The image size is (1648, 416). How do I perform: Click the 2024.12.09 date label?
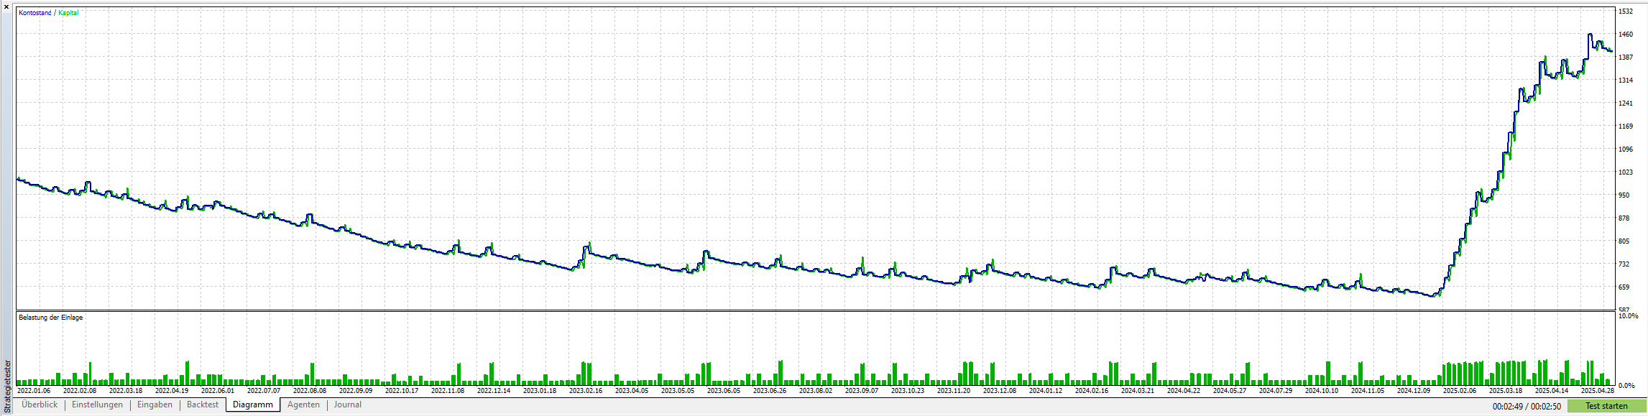pyautogui.click(x=1414, y=391)
